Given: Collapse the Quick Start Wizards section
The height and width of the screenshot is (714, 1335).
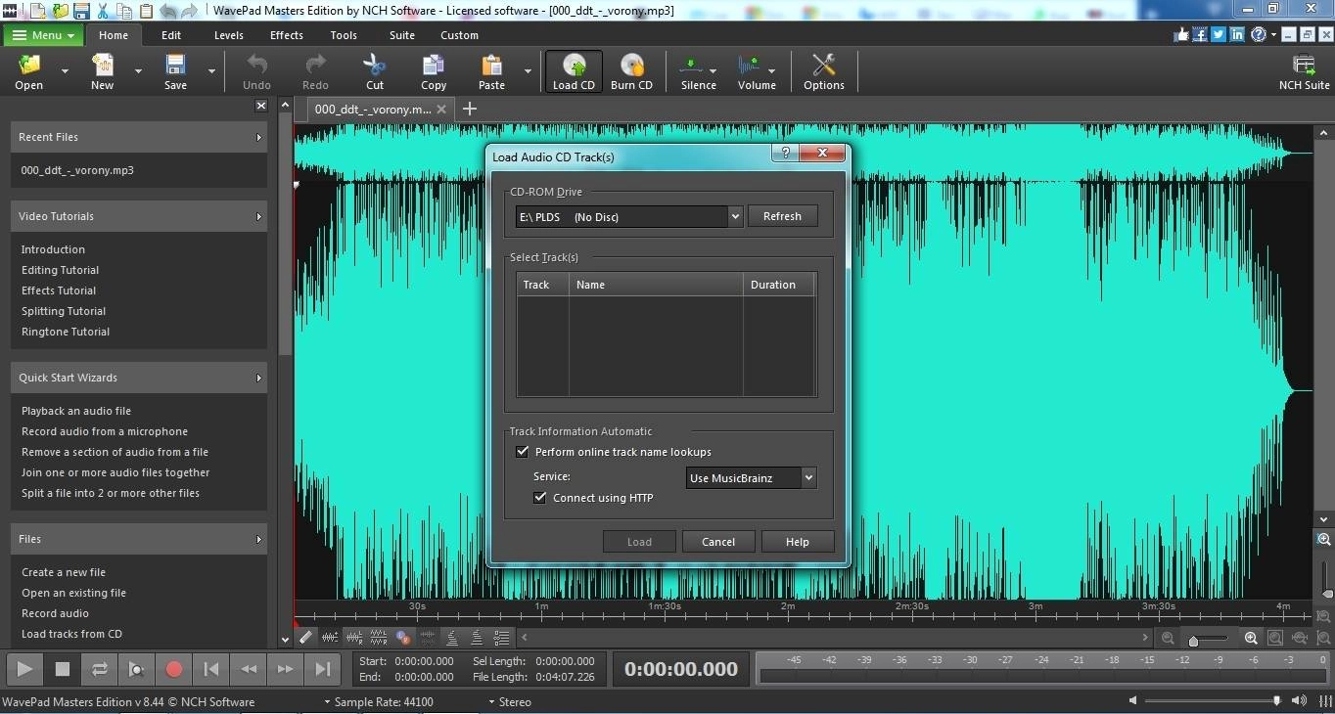Looking at the screenshot, I should tap(258, 378).
